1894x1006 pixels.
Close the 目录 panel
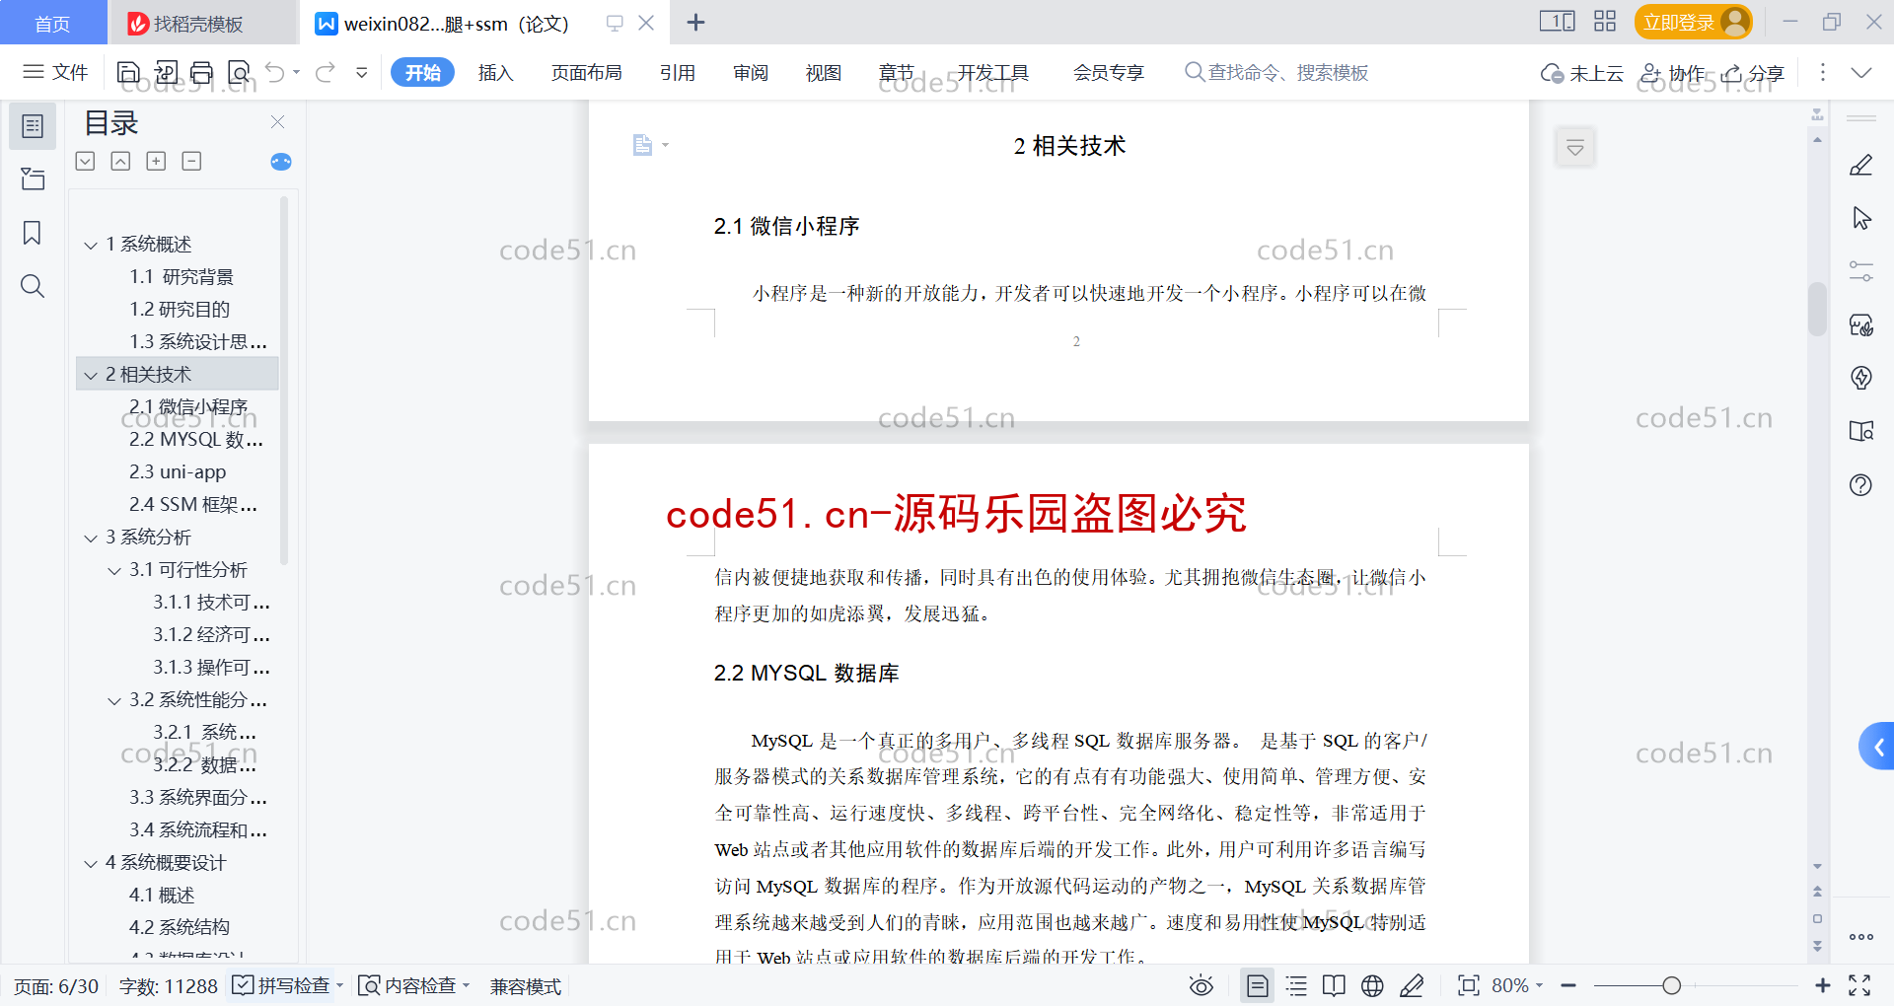coord(277,121)
